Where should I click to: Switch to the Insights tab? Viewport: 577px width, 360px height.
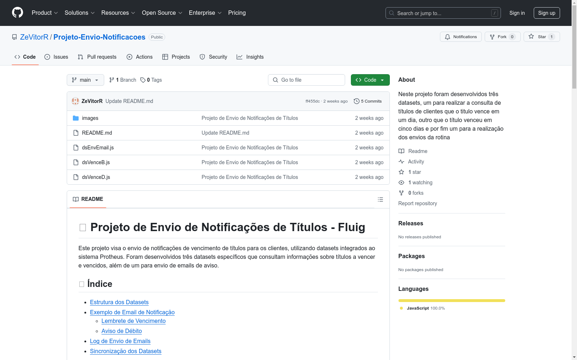[x=250, y=57]
